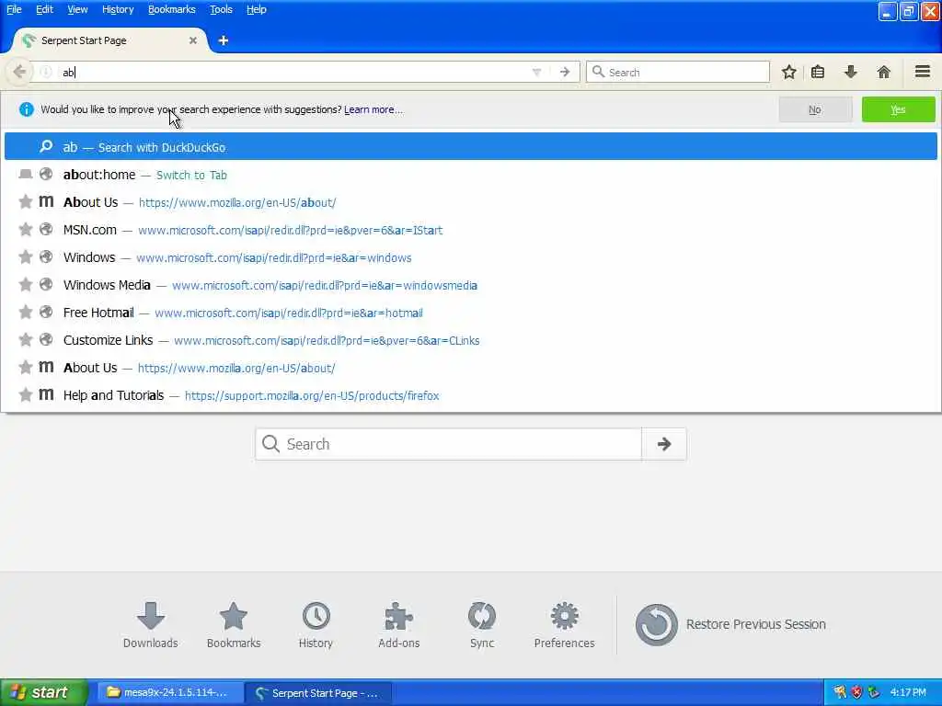Click the red shield tray icon
Viewport: 942px width, 706px height.
click(856, 693)
